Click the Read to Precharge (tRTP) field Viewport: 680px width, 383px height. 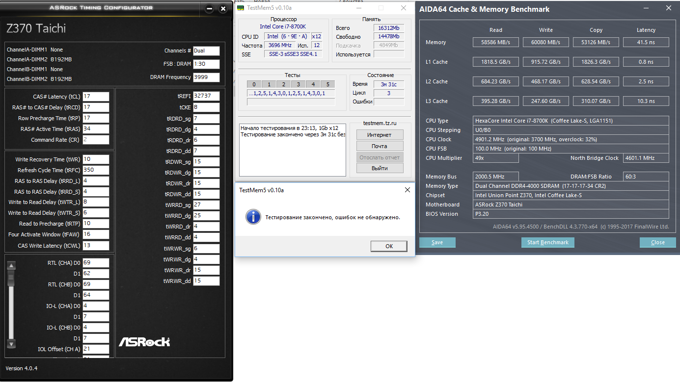point(96,224)
